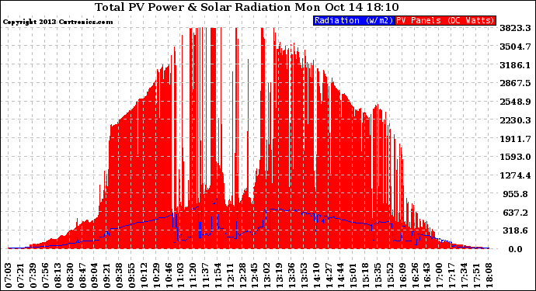
Task: Click the x-axis time label 17:34
Action: [464, 275]
